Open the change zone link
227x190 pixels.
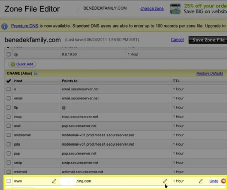(152, 9)
